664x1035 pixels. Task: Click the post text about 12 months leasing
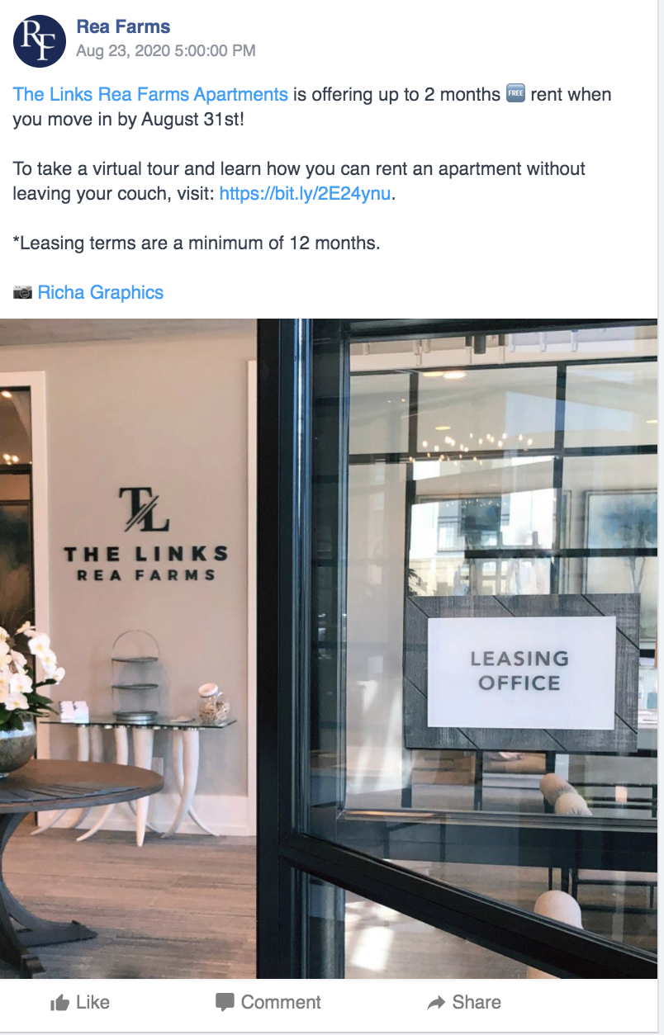[197, 243]
